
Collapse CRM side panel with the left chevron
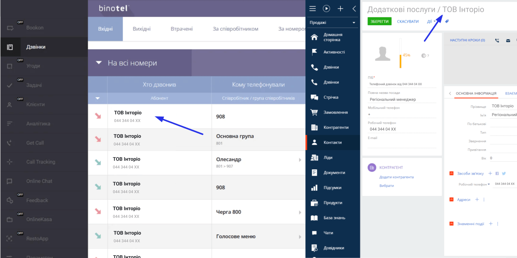point(354,8)
